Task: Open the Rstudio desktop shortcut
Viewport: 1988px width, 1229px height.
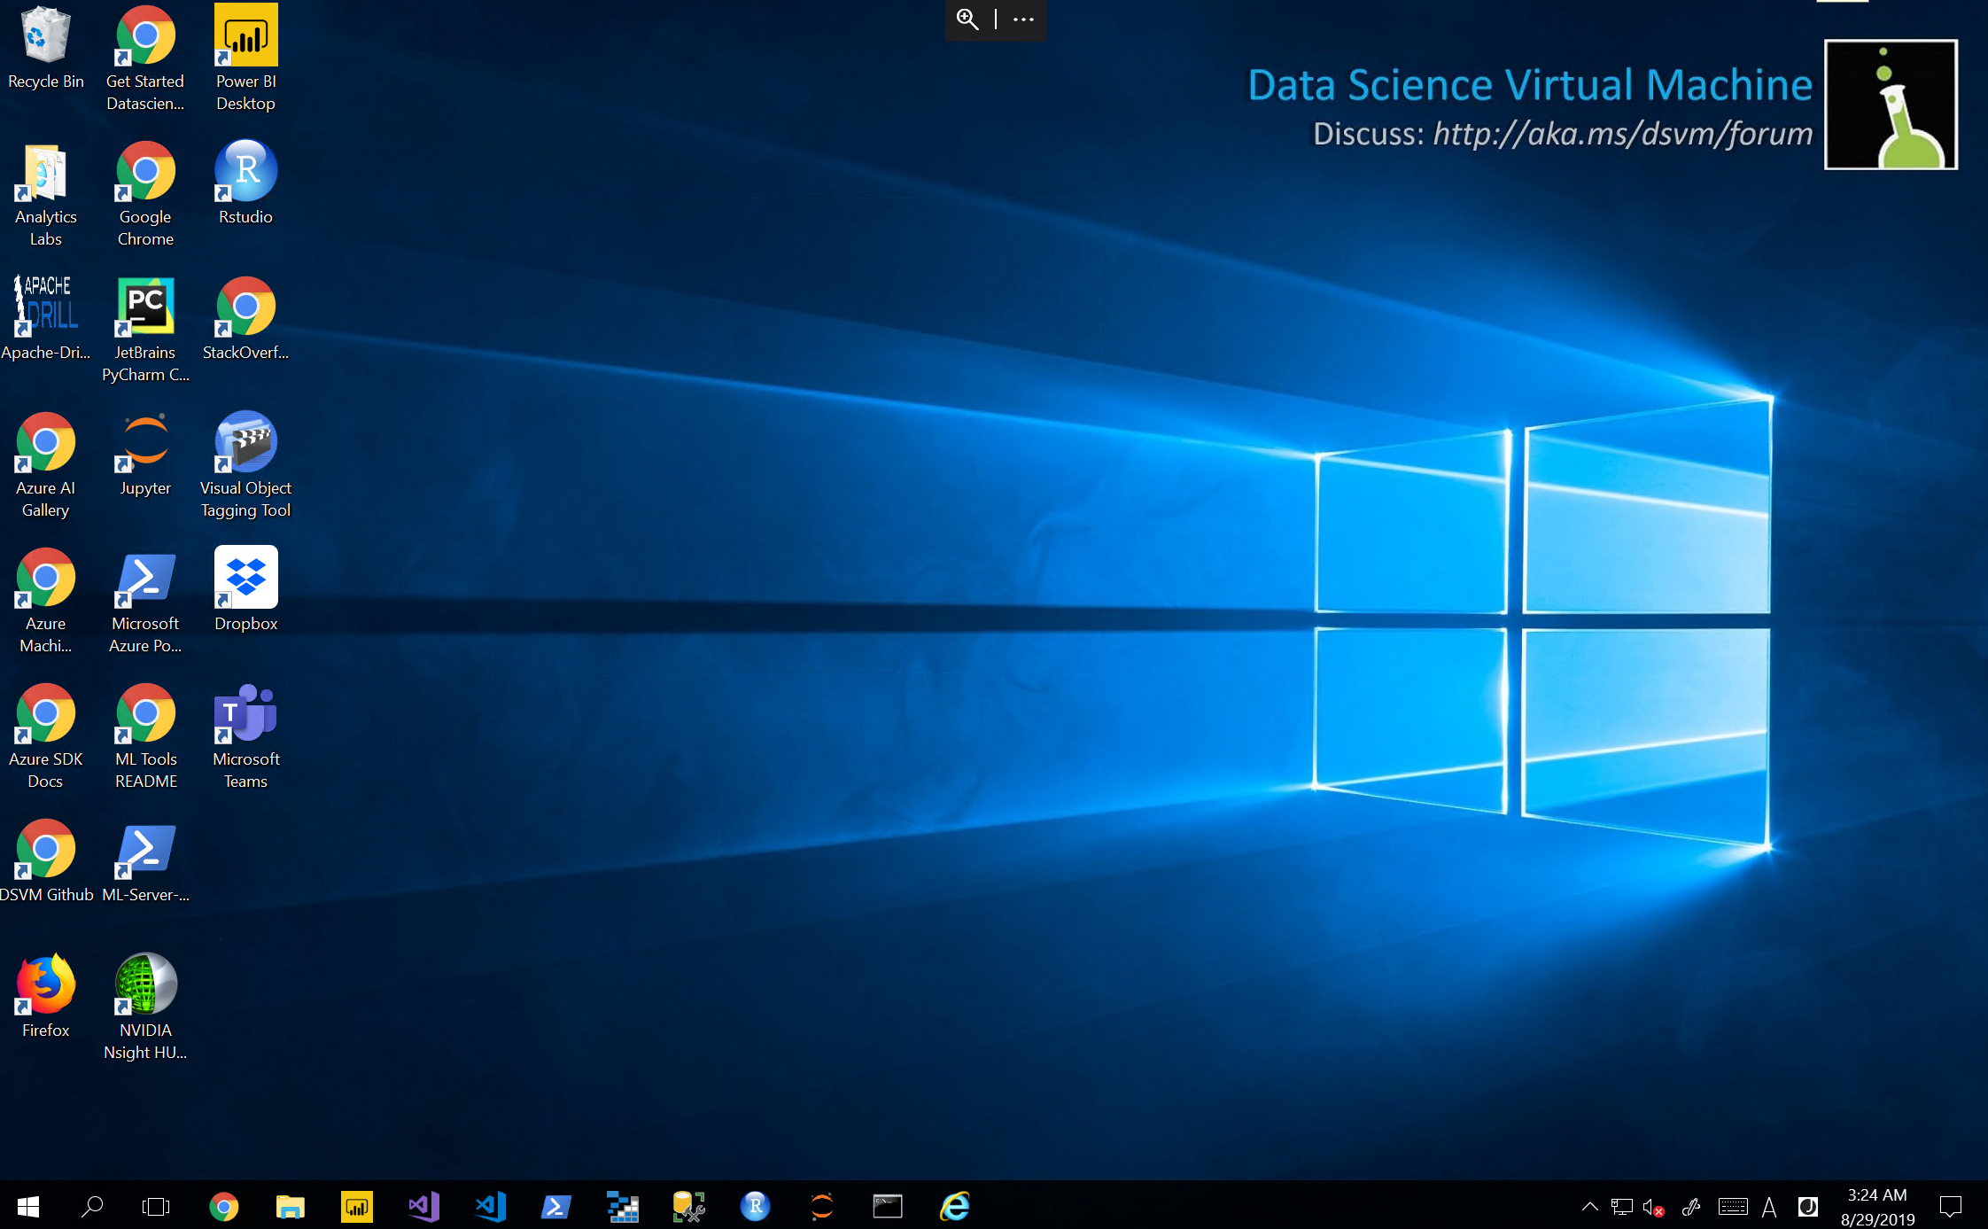Action: coord(245,171)
